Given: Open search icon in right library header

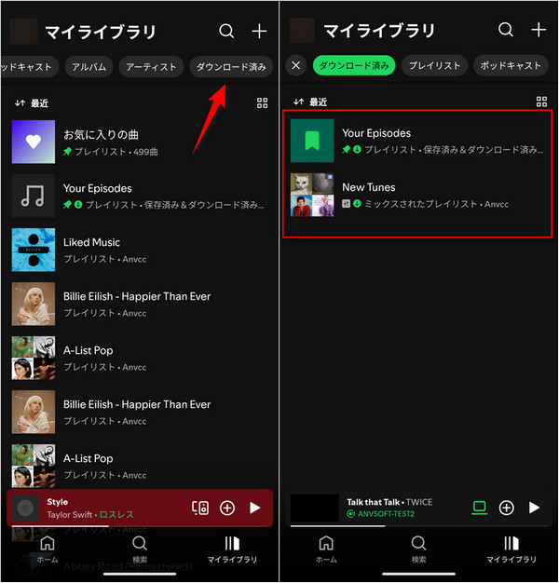Looking at the screenshot, I should coord(506,30).
